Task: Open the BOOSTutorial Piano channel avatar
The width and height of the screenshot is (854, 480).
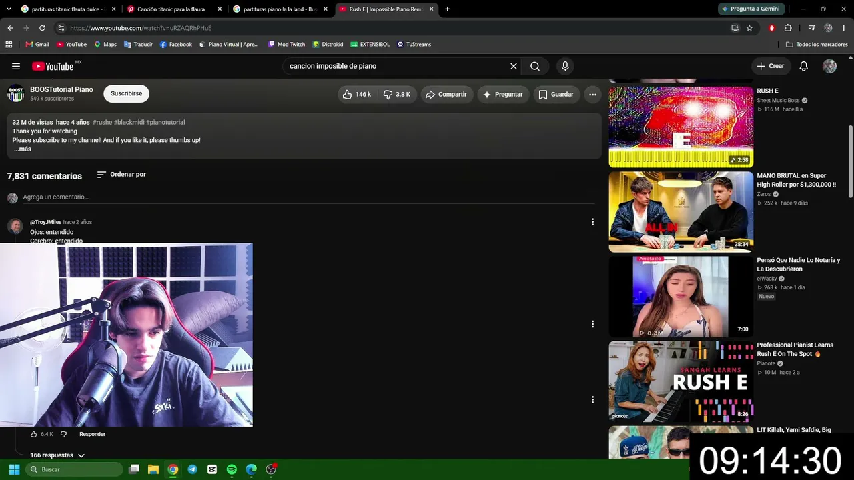Action: (x=15, y=94)
